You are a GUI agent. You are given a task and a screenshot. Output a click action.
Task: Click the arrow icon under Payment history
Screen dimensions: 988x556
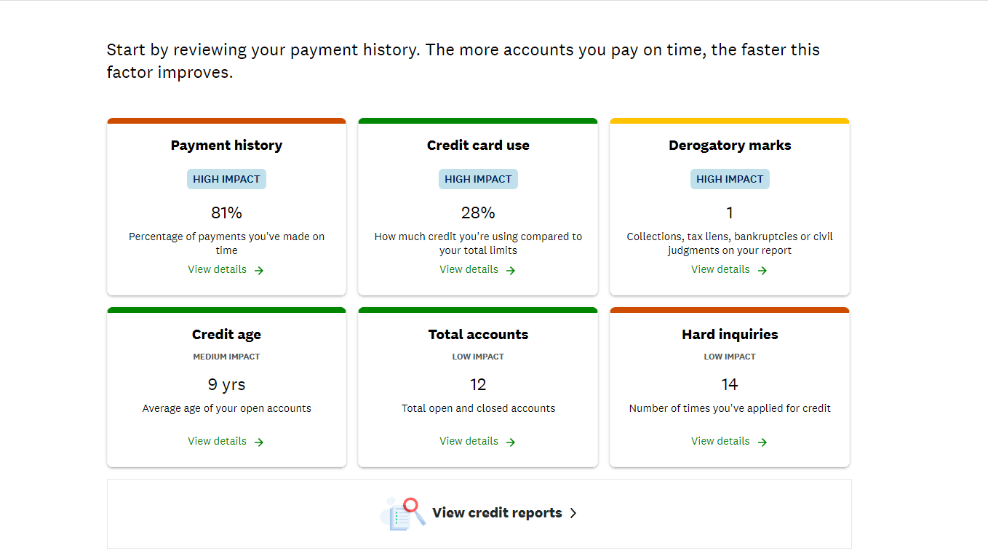click(x=259, y=270)
